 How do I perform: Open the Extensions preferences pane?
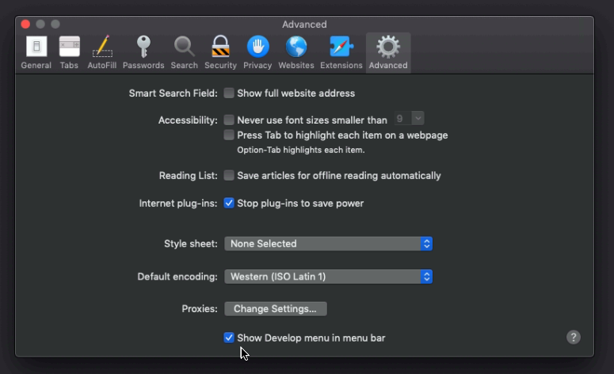341,52
